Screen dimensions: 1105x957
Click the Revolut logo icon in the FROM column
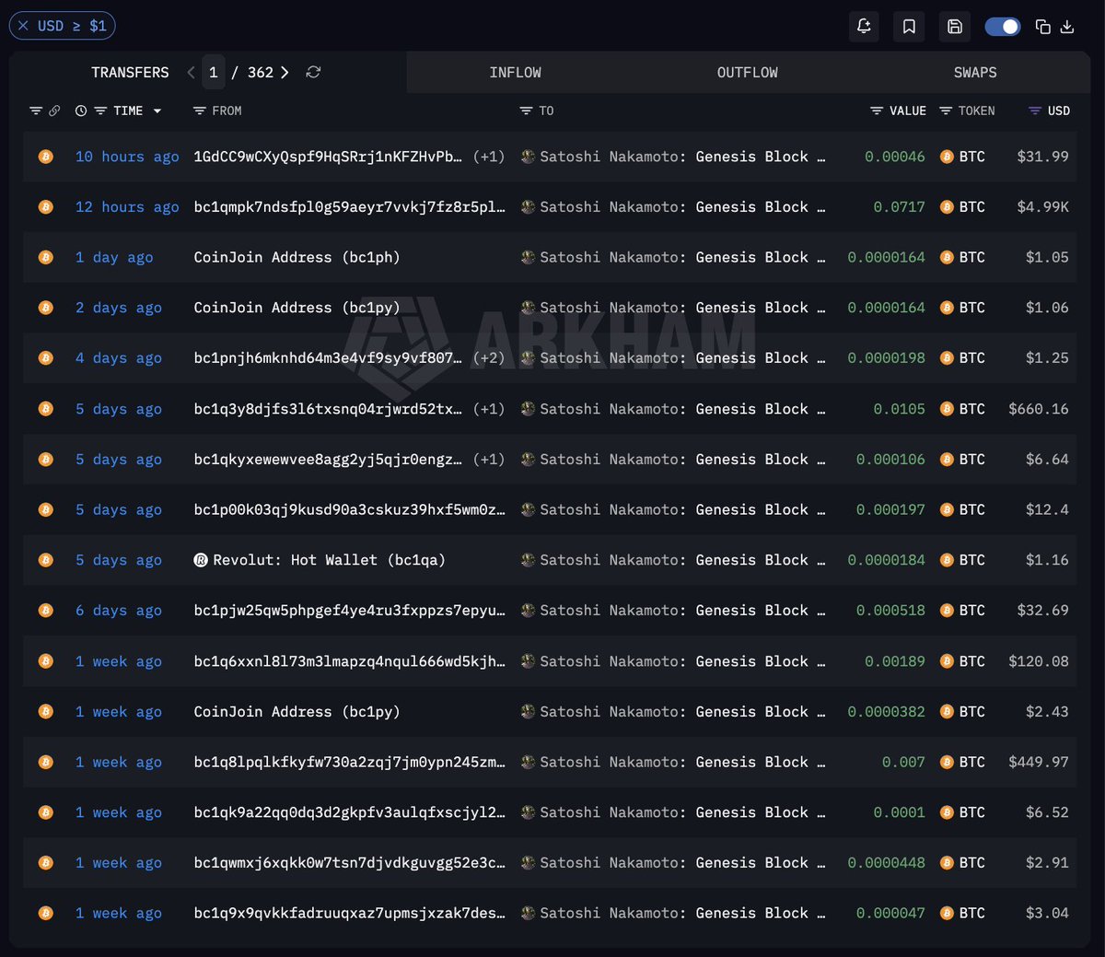point(201,560)
